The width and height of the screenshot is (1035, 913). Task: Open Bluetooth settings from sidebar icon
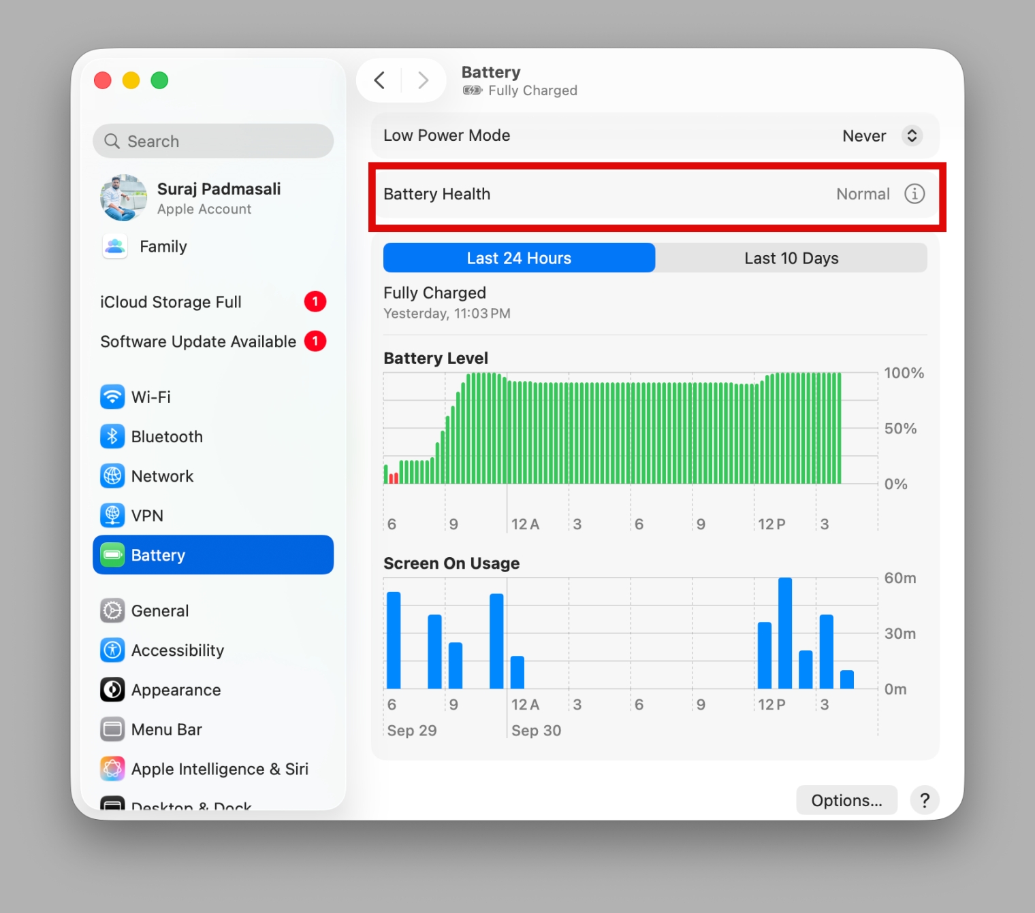112,436
